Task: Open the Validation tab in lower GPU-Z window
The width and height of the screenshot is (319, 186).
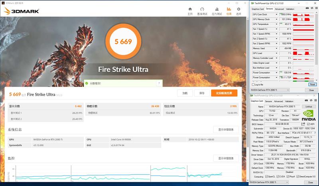Action: (289, 101)
